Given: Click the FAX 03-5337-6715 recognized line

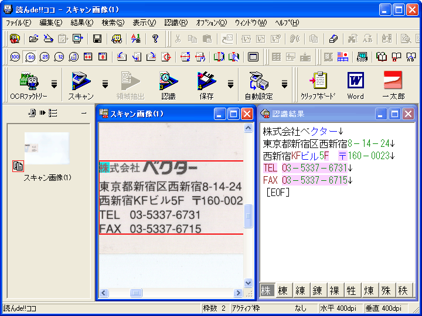Looking at the screenshot, I should coord(308,180).
